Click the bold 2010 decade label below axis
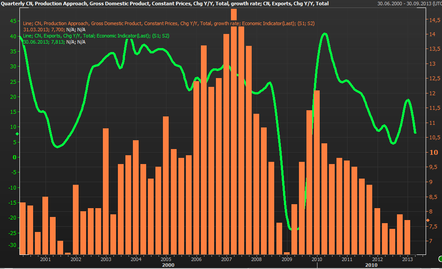 point(371,265)
